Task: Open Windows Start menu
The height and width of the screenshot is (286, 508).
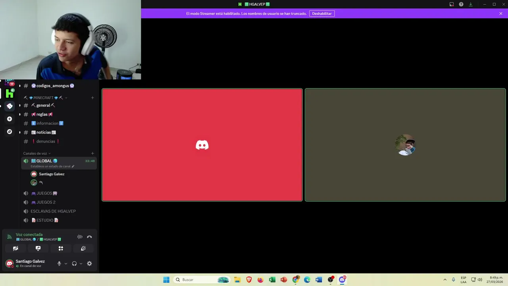Action: pyautogui.click(x=166, y=280)
